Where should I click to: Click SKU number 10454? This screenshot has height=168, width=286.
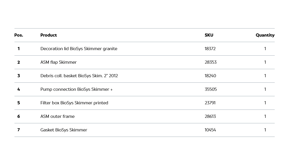point(210,130)
